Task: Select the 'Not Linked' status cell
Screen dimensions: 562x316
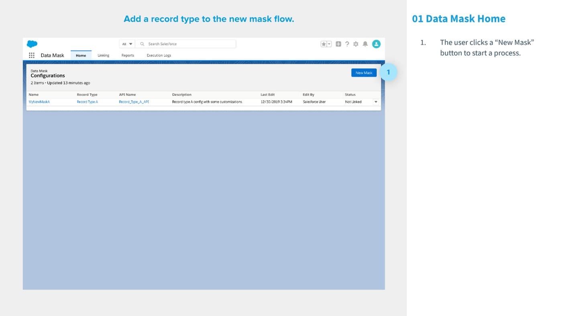Action: (353, 102)
